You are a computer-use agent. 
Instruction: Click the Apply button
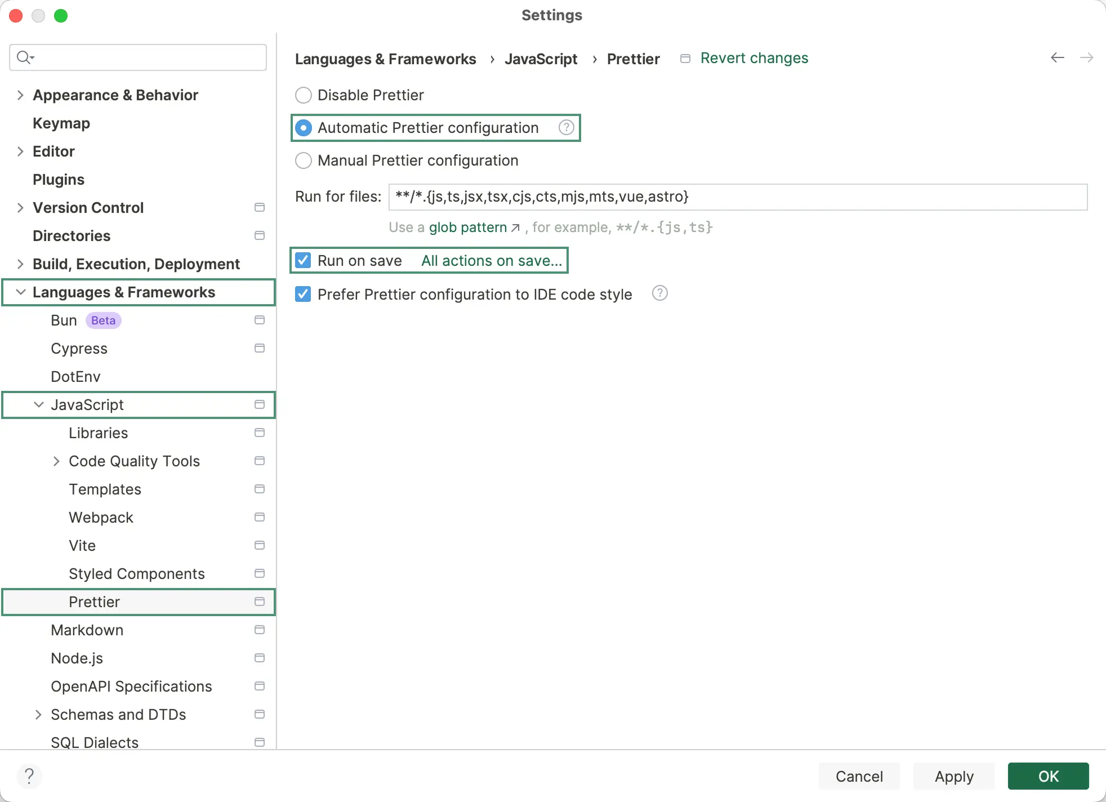954,776
